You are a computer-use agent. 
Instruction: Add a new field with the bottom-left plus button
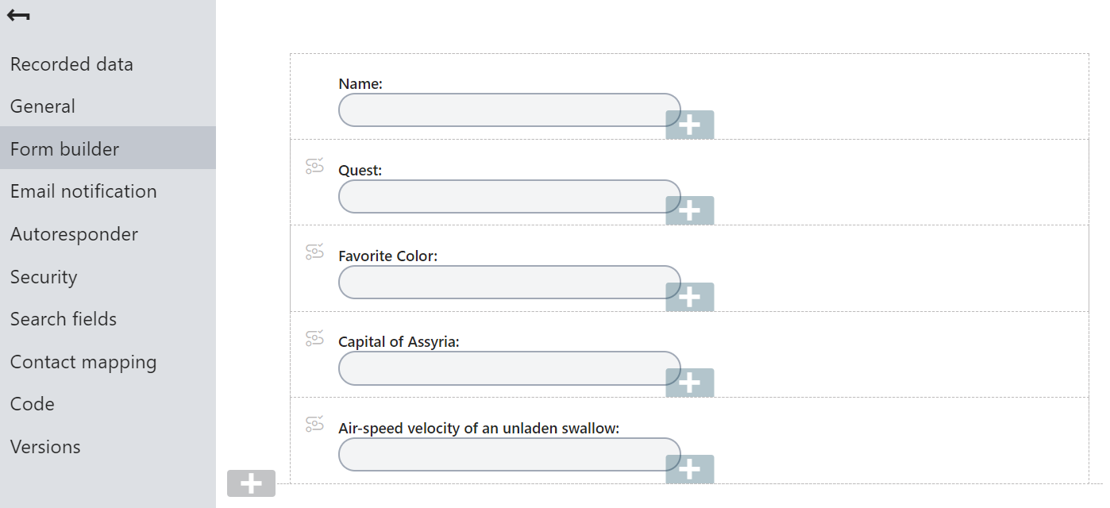coord(251,483)
